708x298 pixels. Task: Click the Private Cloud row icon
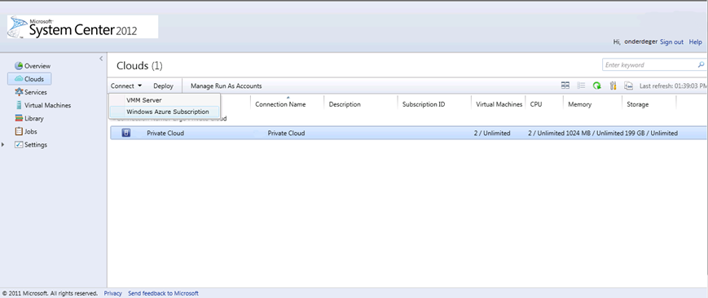[x=126, y=134]
